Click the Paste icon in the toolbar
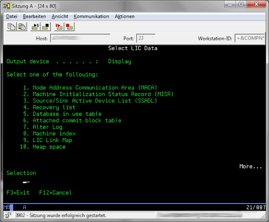This screenshot has width=269, height=222. [x=21, y=27]
